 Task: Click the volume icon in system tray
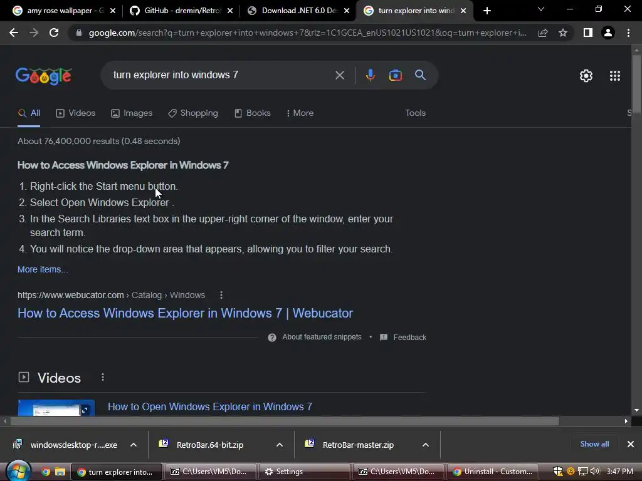click(x=594, y=472)
